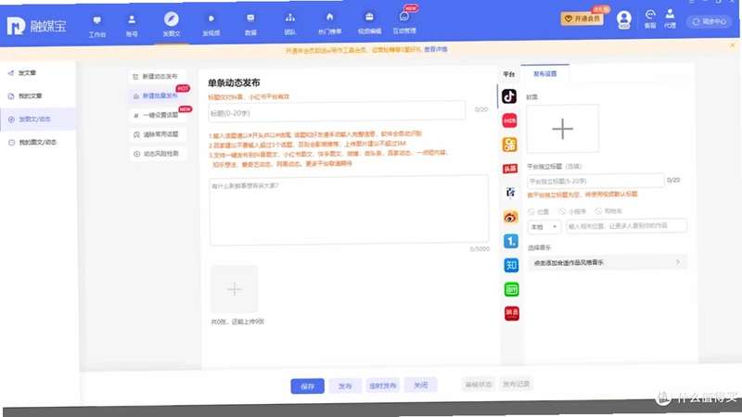This screenshot has height=417, width=742.
Task: Select the iQiyi platform icon
Action: pos(511,289)
